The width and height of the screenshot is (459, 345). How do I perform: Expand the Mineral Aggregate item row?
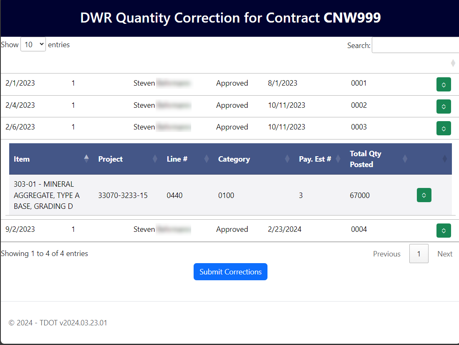[424, 195]
